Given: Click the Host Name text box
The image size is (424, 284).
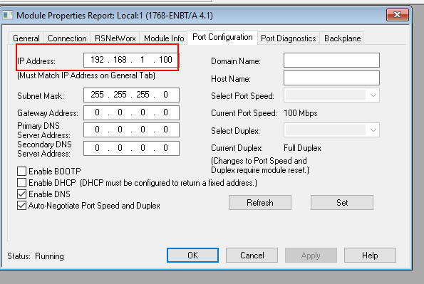Looking at the screenshot, I should tap(331, 78).
